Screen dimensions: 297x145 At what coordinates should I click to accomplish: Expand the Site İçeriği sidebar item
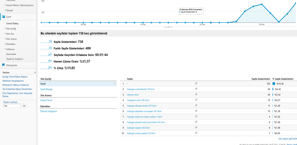(x=10, y=29)
